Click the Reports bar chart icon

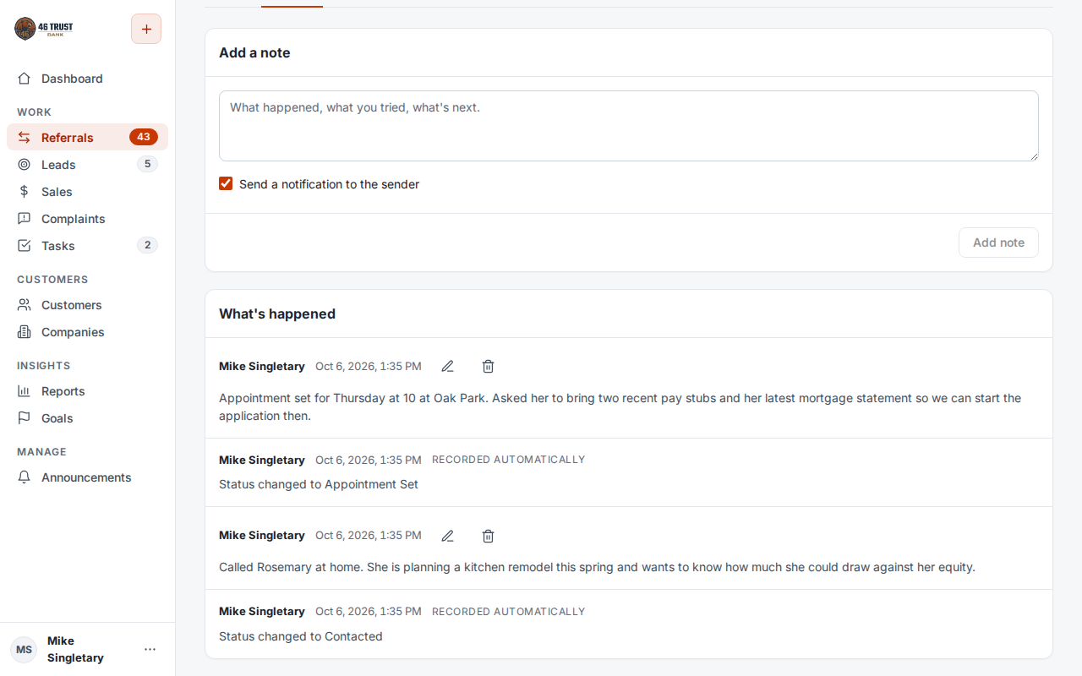tap(25, 391)
